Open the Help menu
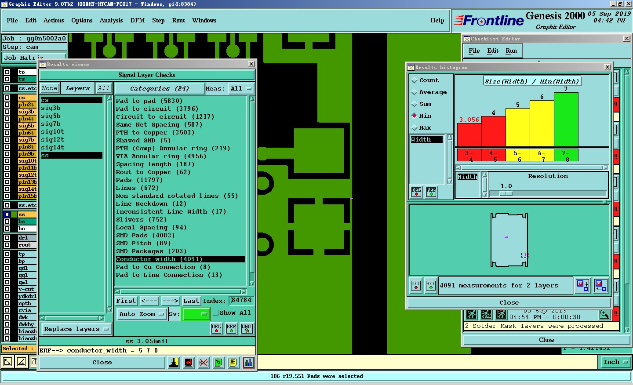This screenshot has width=633, height=385. point(437,20)
